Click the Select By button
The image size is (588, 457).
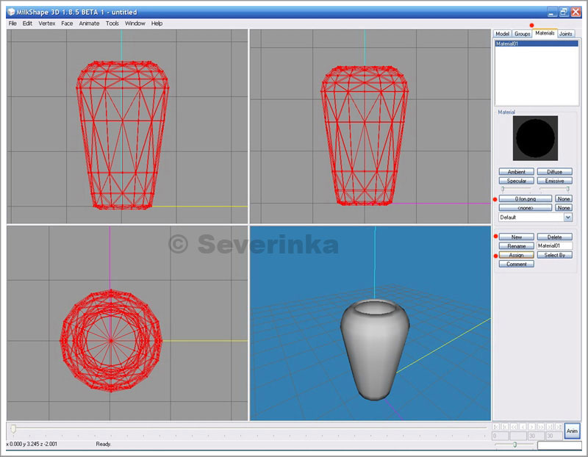tap(554, 255)
